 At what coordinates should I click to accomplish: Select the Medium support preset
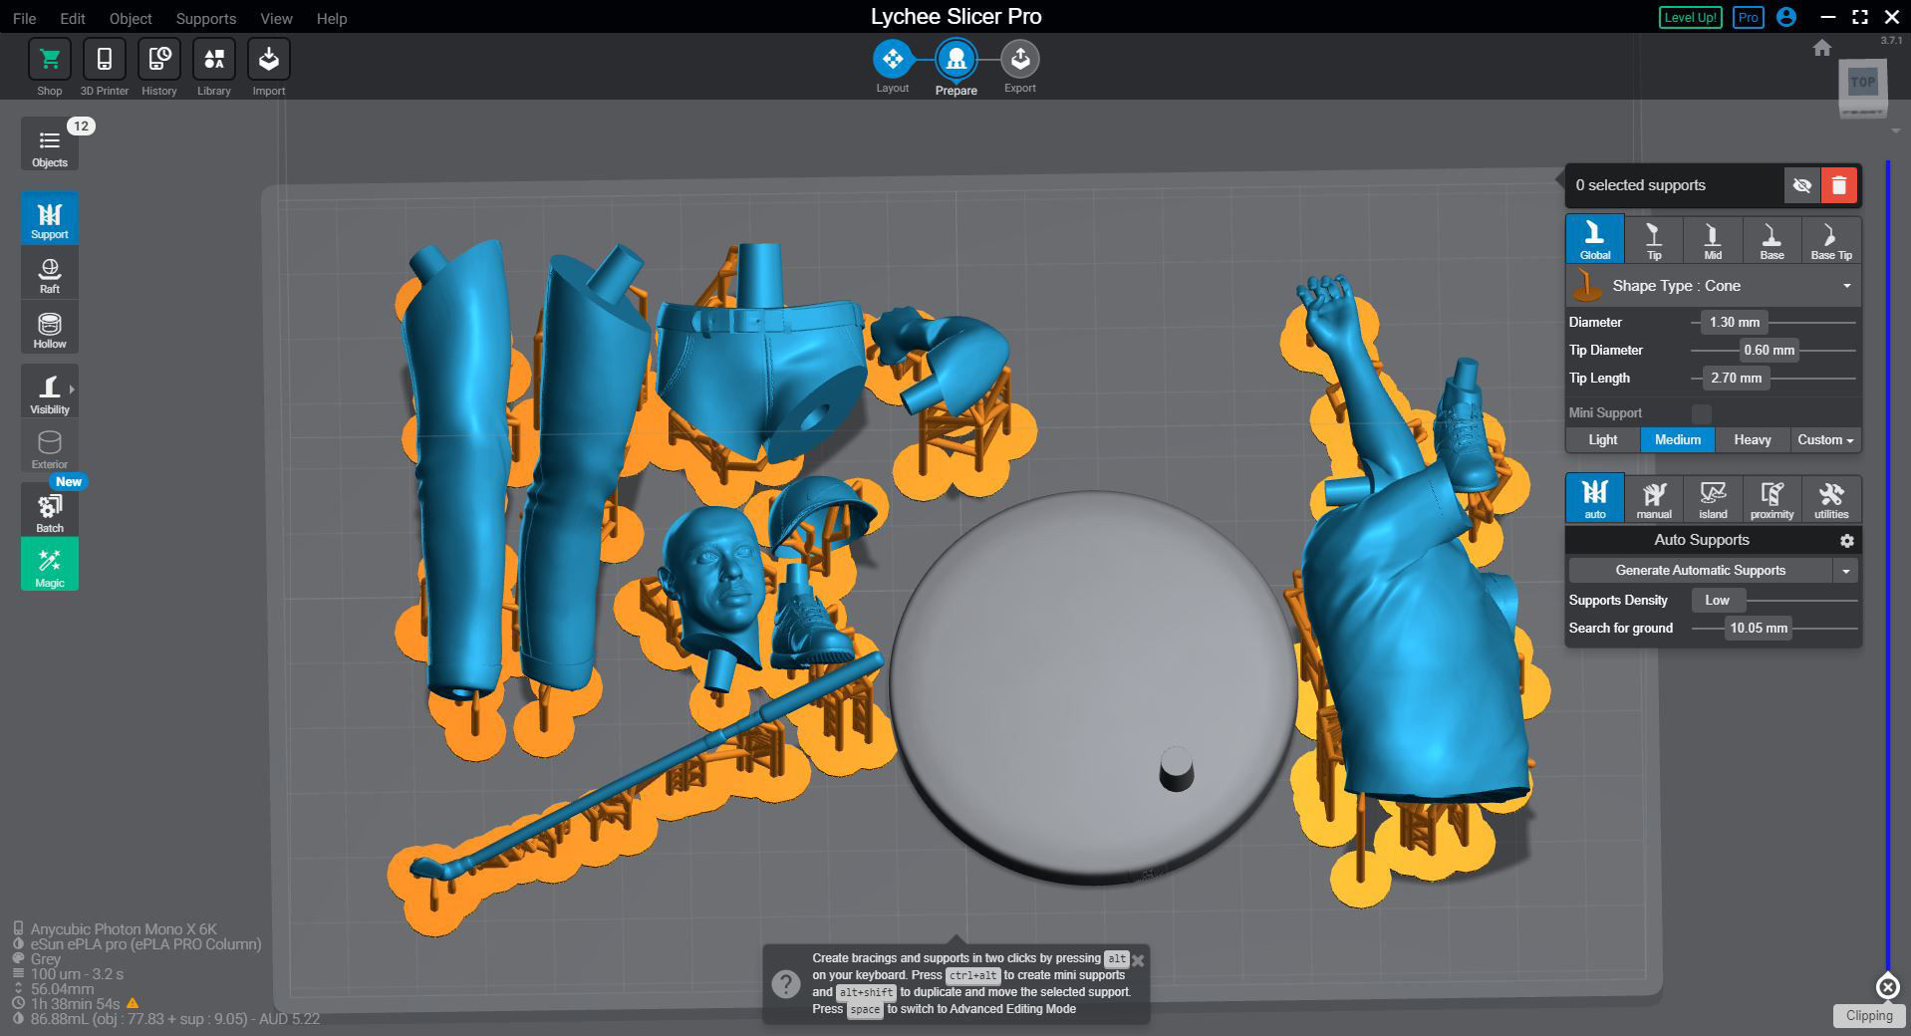click(1678, 439)
